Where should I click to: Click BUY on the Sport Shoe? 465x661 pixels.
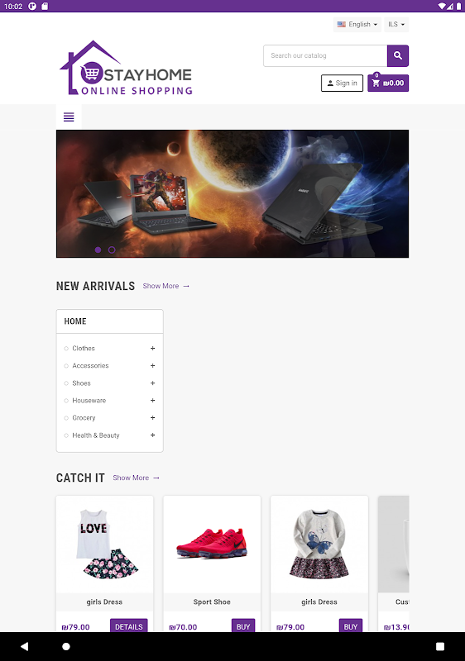click(x=243, y=626)
